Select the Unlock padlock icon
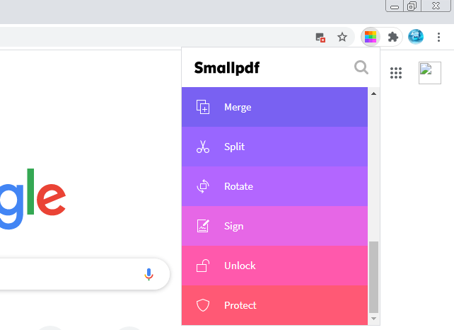The width and height of the screenshot is (454, 330). pyautogui.click(x=203, y=266)
